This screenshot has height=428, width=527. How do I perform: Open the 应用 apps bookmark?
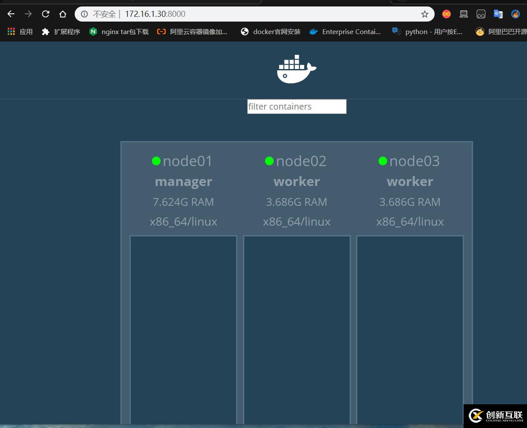click(20, 31)
